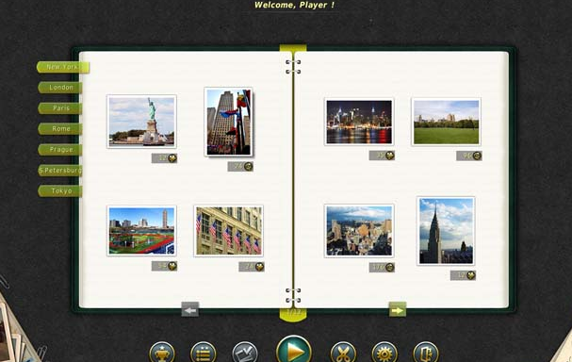572x362 pixels.
Task: Open the star list high-scores icon
Action: [x=204, y=353]
